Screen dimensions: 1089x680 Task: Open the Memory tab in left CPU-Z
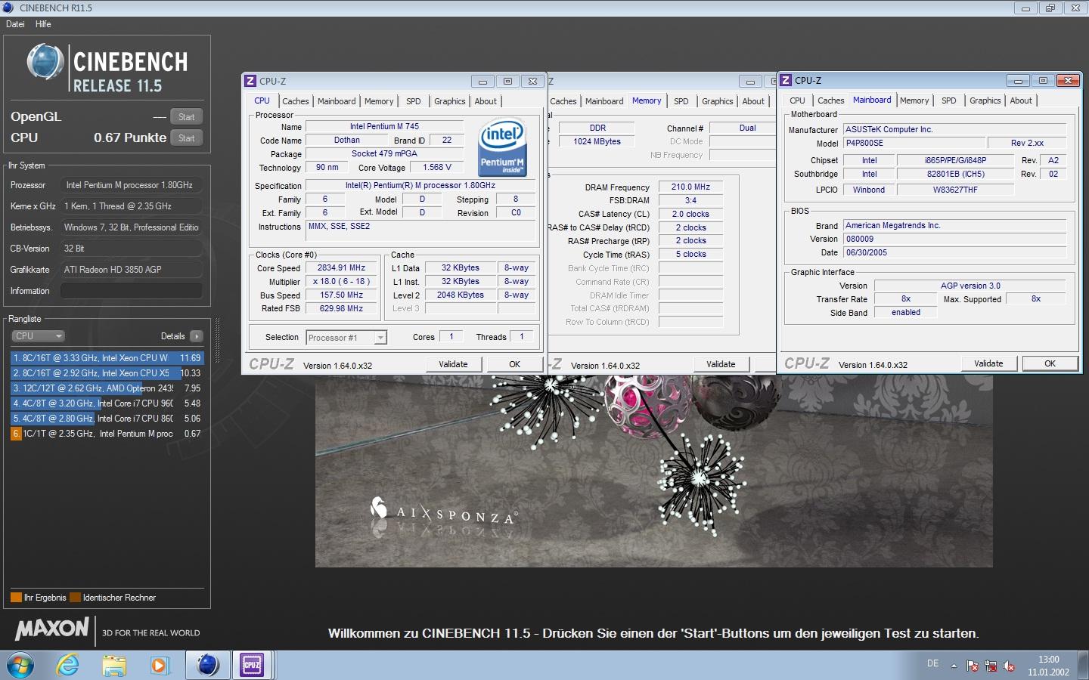coord(379,101)
